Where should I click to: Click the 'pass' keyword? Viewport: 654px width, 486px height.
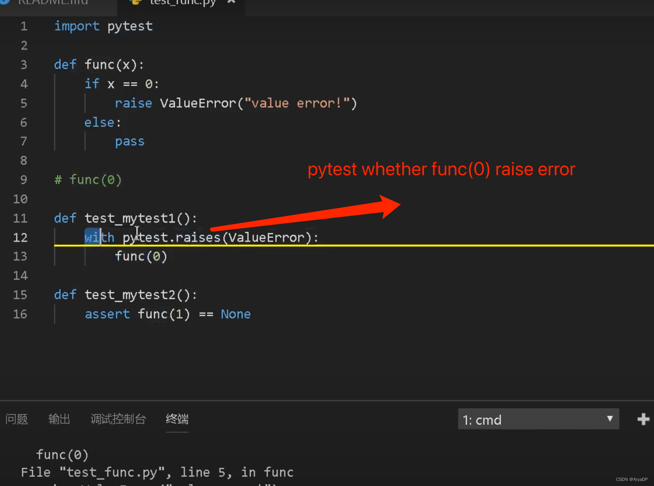[x=130, y=142]
